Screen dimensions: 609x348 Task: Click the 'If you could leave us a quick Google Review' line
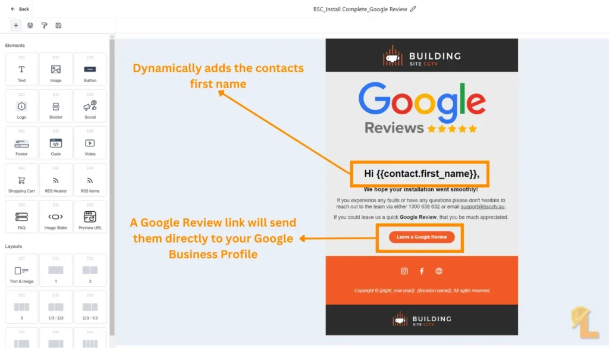420,217
